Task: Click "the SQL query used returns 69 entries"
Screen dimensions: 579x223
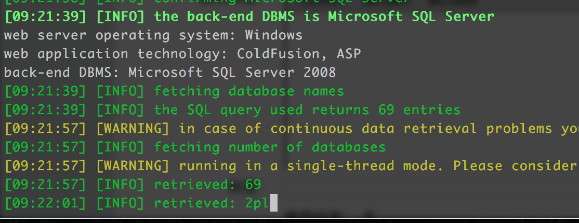Action: coord(307,110)
